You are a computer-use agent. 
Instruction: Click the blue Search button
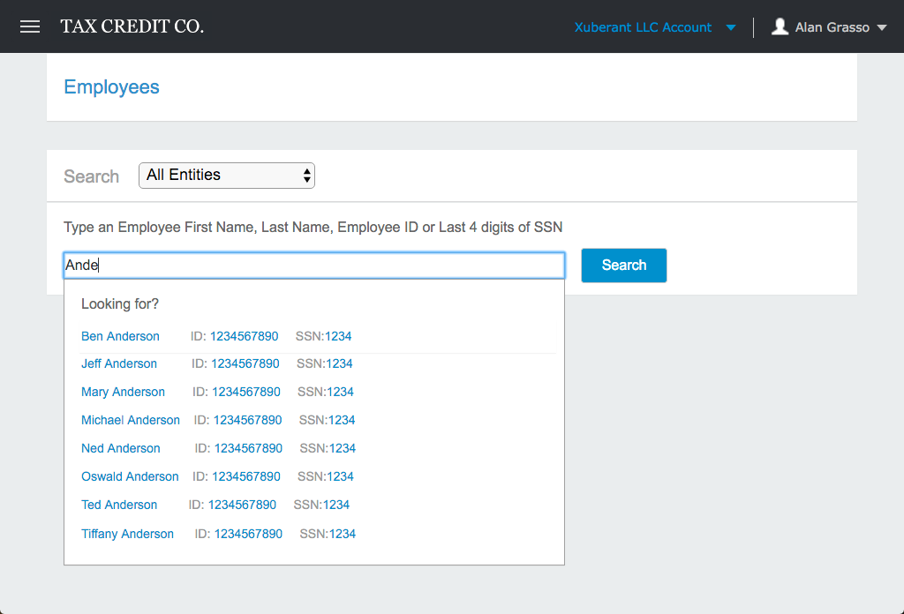(x=624, y=266)
